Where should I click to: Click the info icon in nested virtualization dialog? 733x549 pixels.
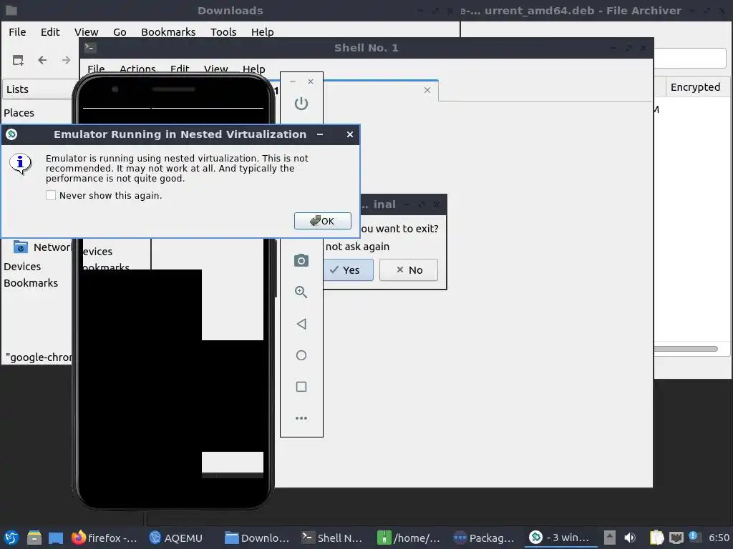pyautogui.click(x=20, y=164)
